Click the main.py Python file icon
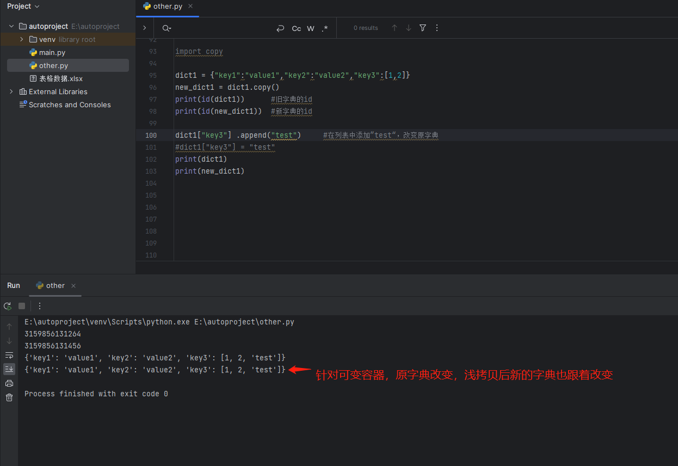 pyautogui.click(x=33, y=52)
